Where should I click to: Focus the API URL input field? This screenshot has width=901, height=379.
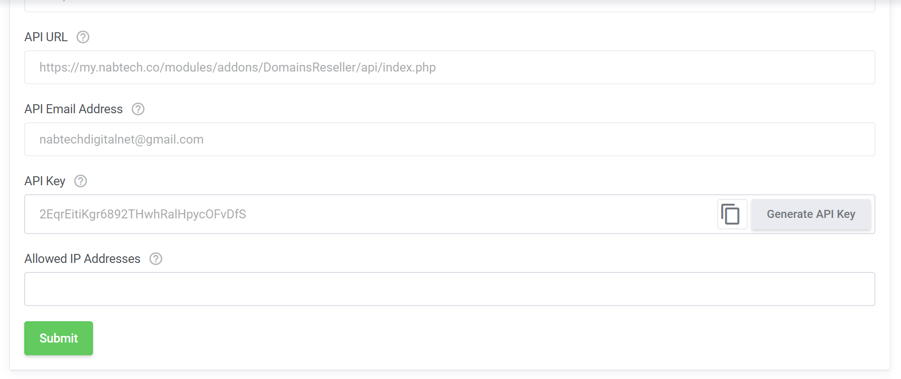coord(450,67)
